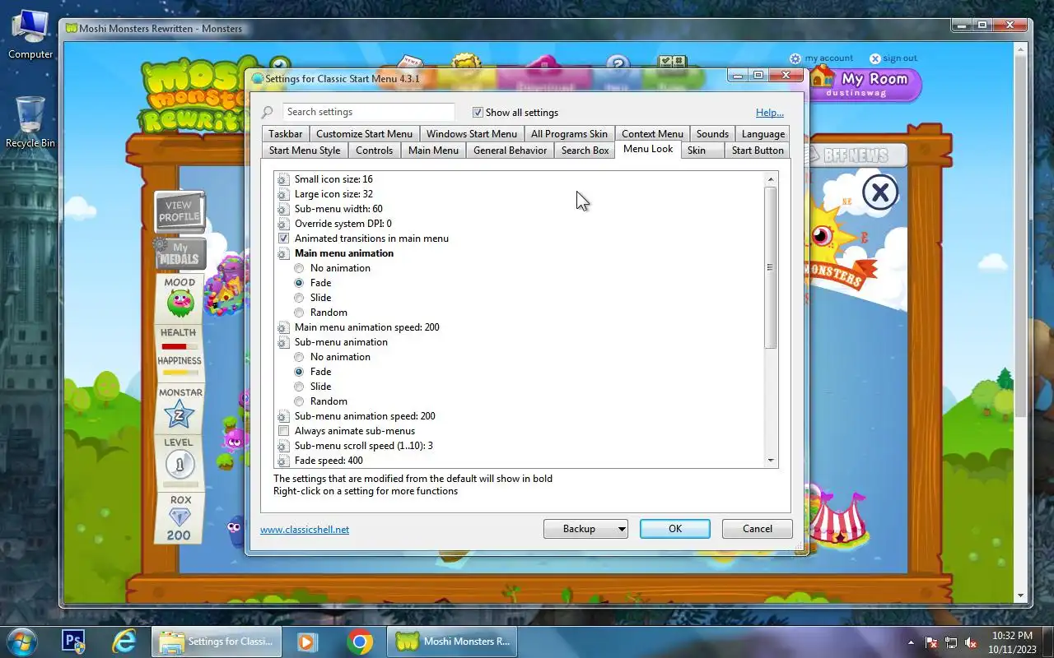Click the network tray icon
The image size is (1054, 658).
[951, 642]
